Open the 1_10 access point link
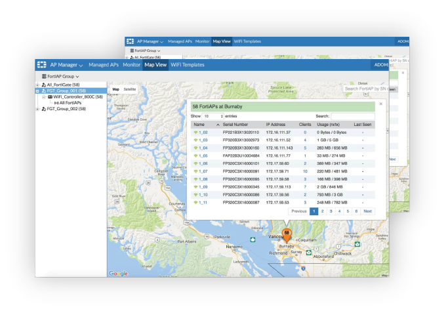Screen dimensions: 446x313 (203, 195)
